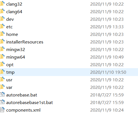
Task: Click the clang64 folder icon
Action: pos(2,11)
